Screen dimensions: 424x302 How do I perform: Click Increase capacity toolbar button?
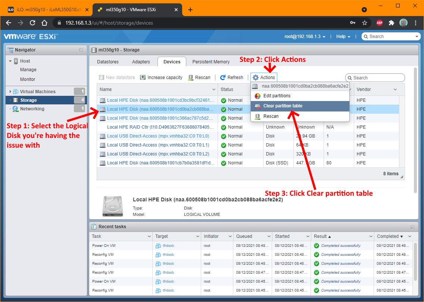click(161, 78)
